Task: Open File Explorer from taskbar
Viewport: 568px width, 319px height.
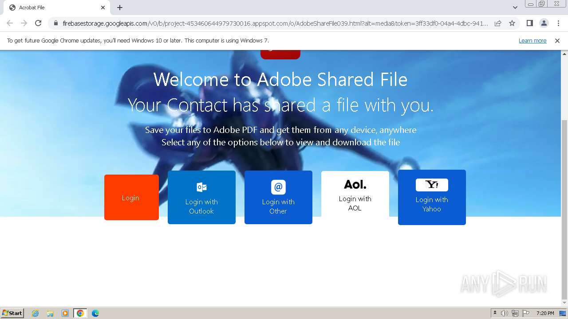Action: [50, 313]
